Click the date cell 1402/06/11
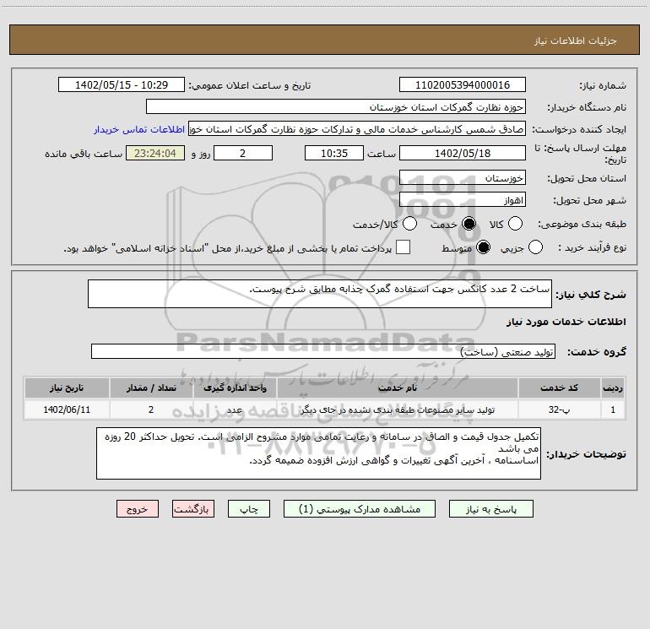Image resolution: width=650 pixels, height=629 pixels. click(x=67, y=409)
